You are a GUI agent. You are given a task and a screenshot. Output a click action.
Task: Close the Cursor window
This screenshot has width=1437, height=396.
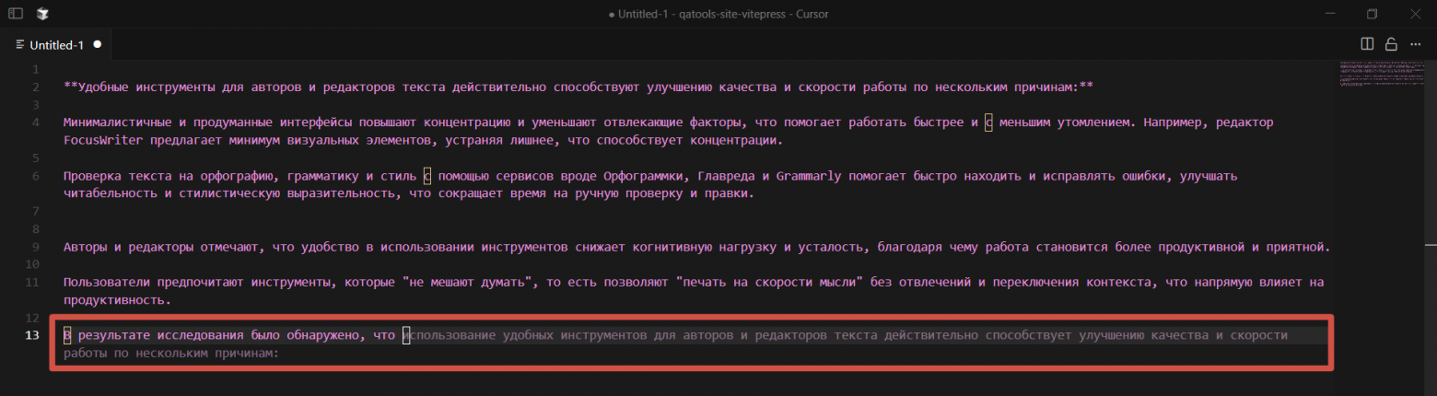coord(1415,14)
